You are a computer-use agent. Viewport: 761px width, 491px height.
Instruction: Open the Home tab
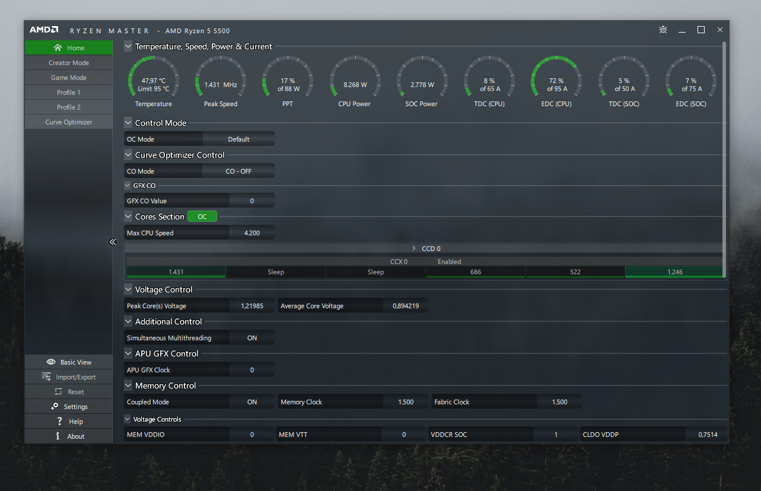(69, 47)
